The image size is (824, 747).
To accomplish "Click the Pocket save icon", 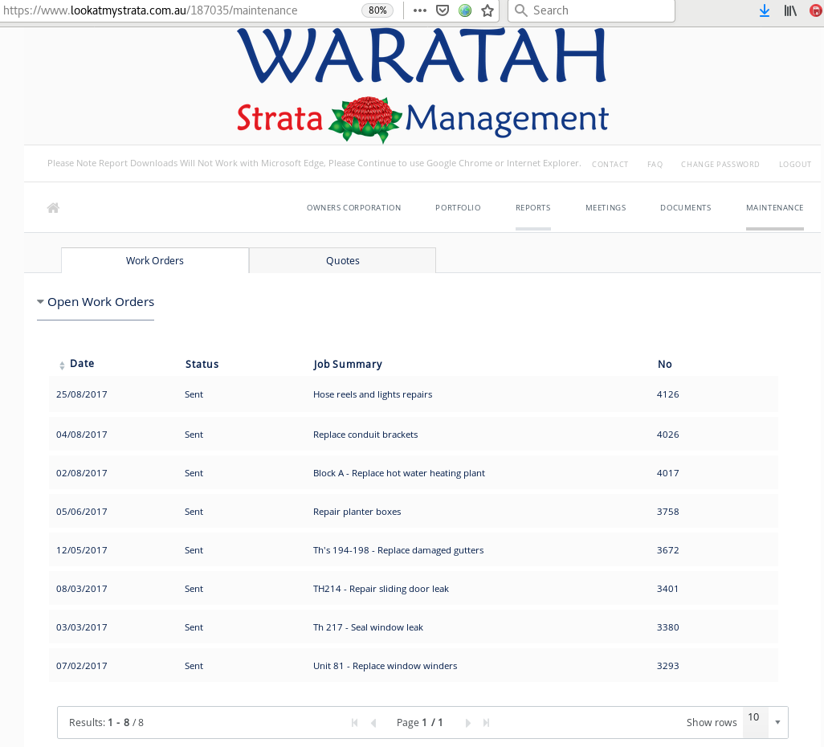I will click(443, 10).
